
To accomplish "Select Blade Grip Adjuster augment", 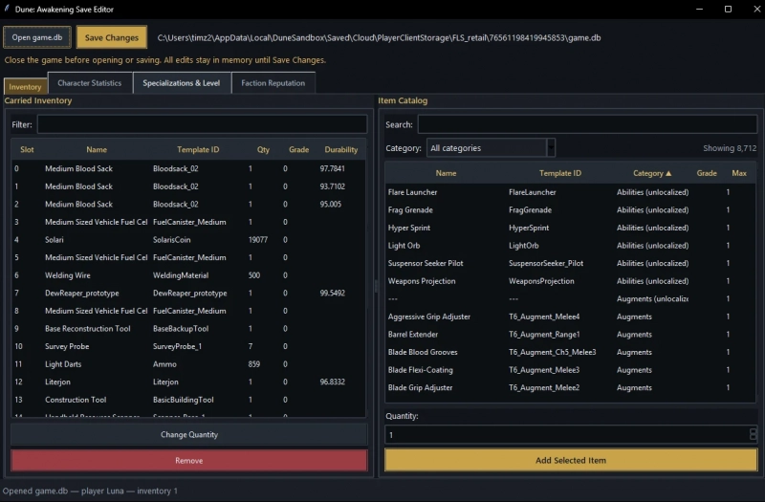I will pos(570,388).
